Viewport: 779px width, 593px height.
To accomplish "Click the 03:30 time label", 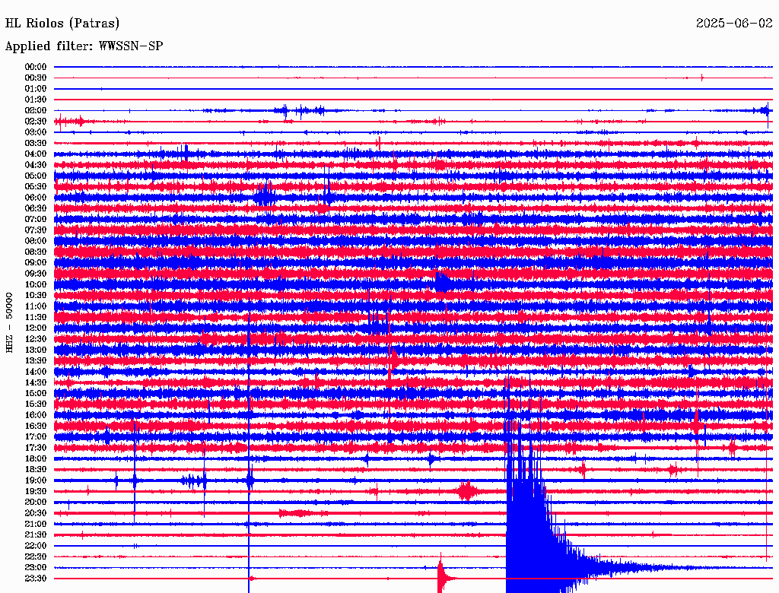I will point(36,143).
